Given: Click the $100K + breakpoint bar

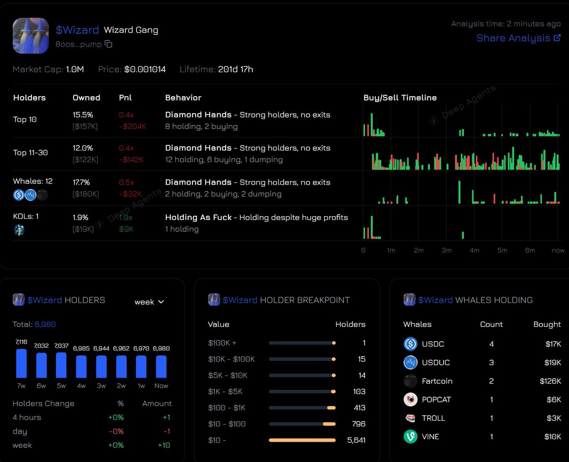Looking at the screenshot, I should tap(302, 343).
